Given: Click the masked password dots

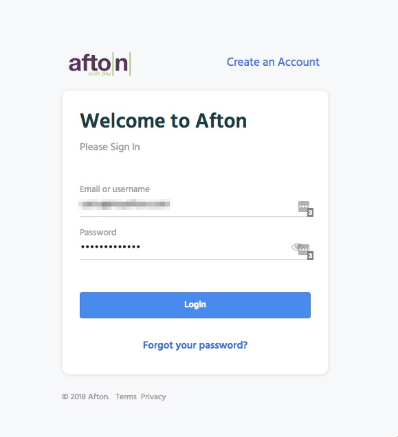Looking at the screenshot, I should point(110,247).
